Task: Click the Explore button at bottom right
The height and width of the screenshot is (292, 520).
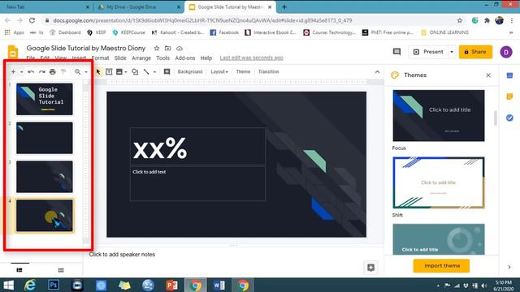Action: (370, 268)
